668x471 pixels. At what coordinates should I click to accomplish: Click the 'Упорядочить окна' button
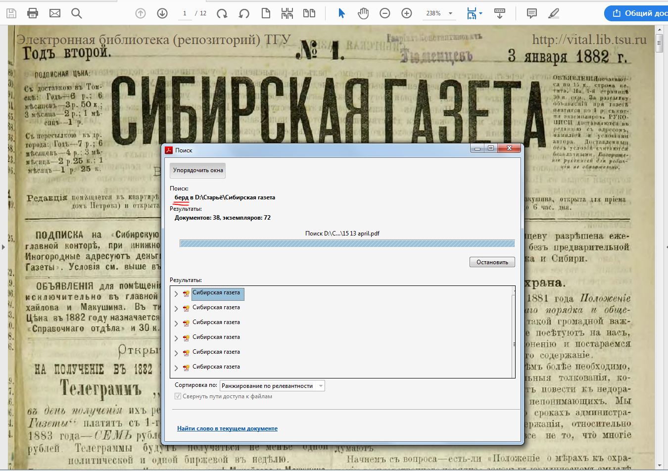pos(198,170)
